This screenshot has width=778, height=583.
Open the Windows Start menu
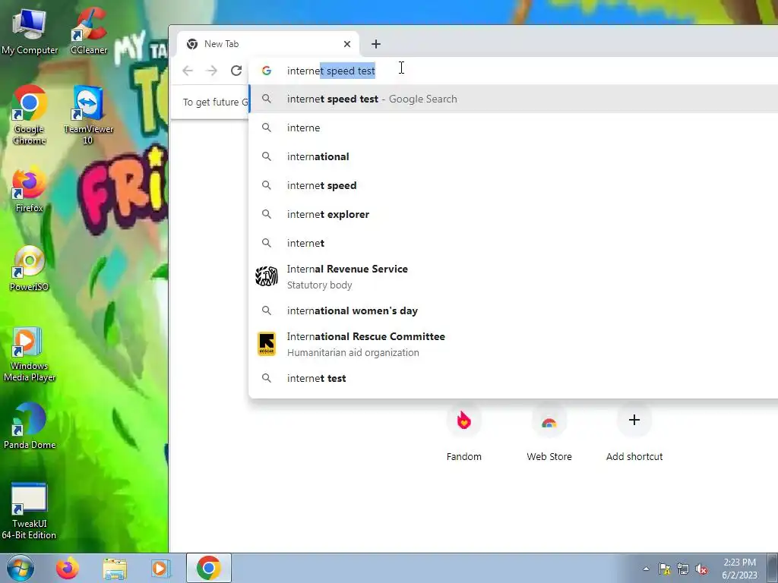tap(21, 568)
